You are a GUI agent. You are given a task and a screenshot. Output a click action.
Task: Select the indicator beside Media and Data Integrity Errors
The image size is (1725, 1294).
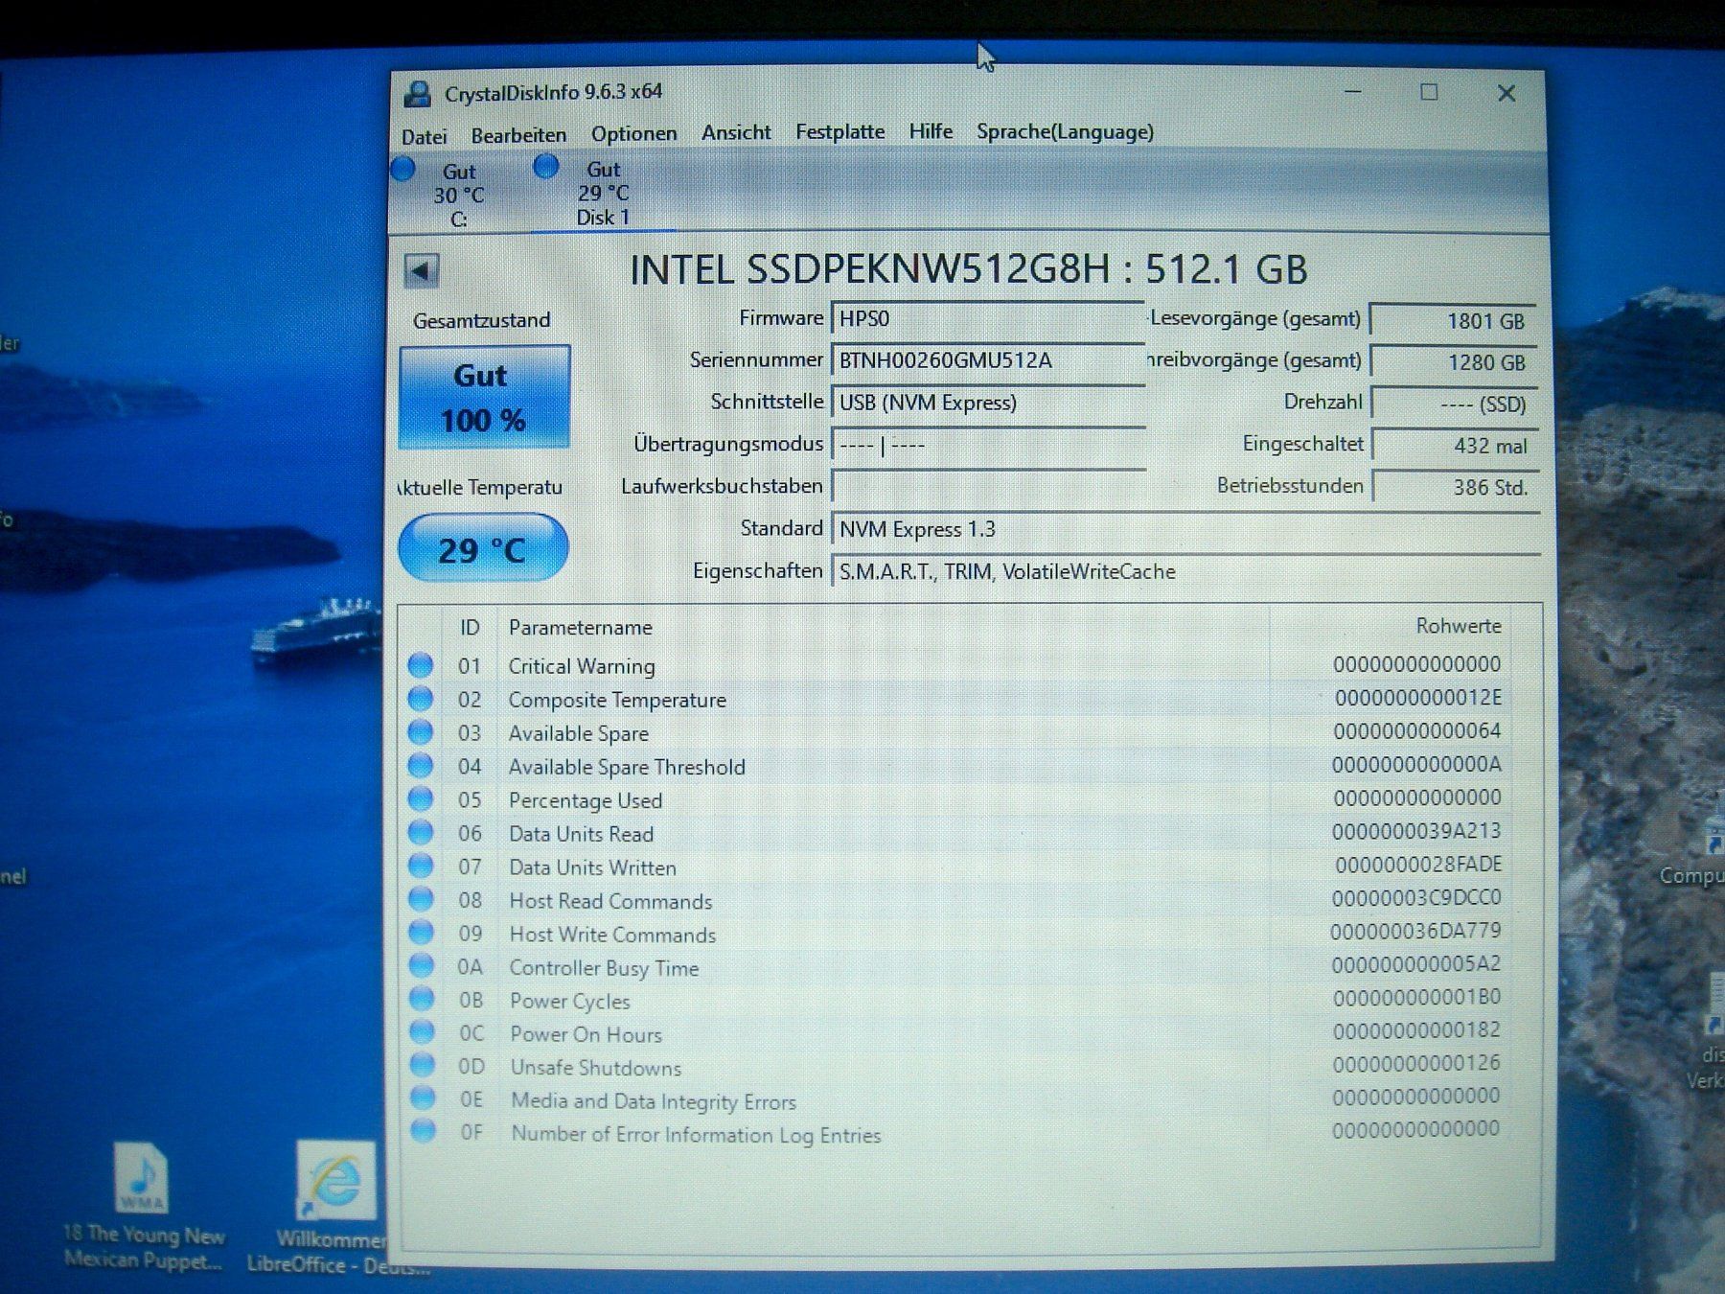[422, 1099]
